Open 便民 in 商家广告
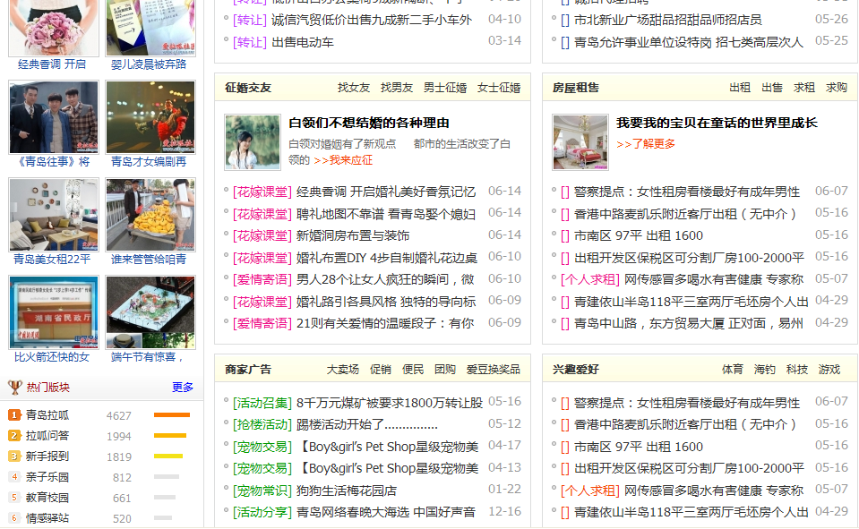This screenshot has width=859, height=529. [413, 370]
